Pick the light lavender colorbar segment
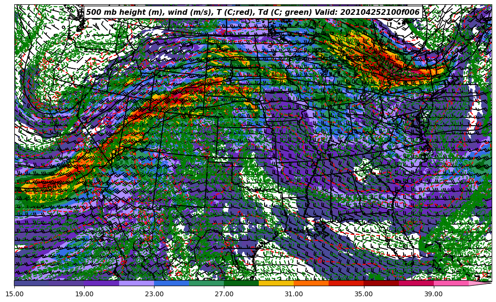The image size is (496, 302). pyautogui.click(x=136, y=283)
